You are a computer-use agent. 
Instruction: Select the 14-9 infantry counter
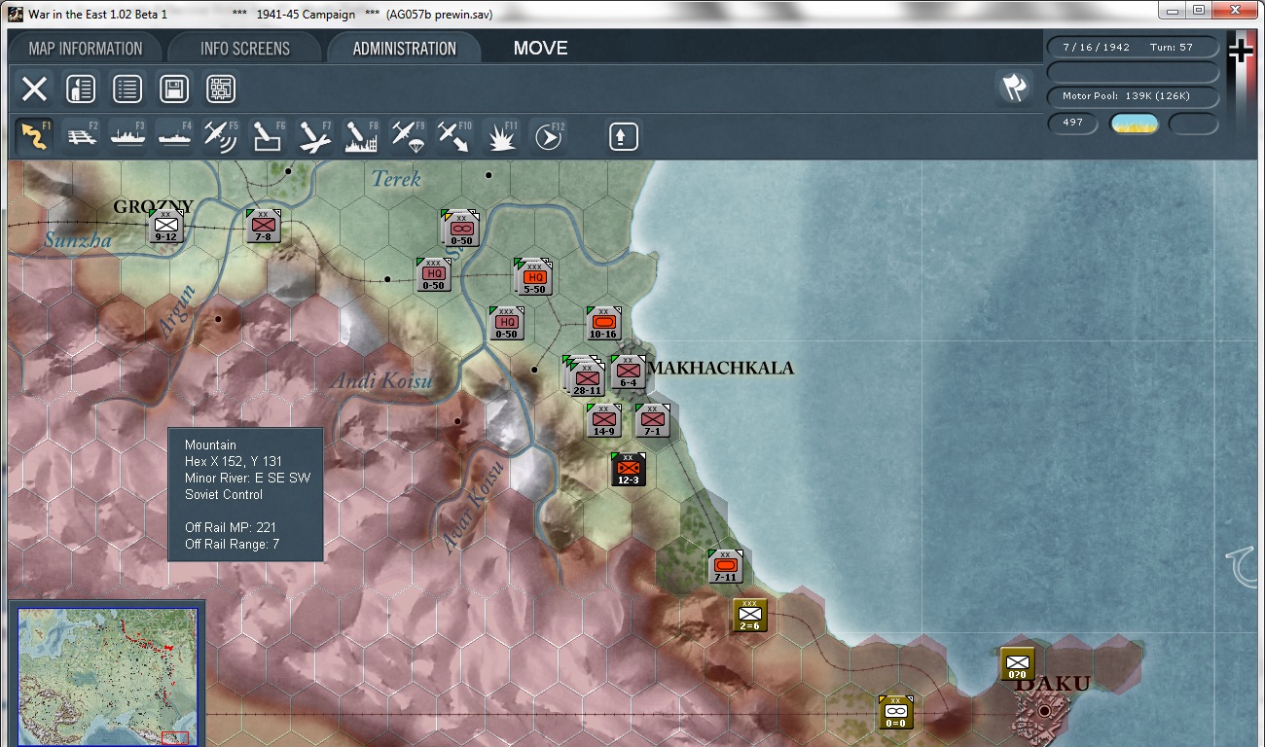click(603, 420)
